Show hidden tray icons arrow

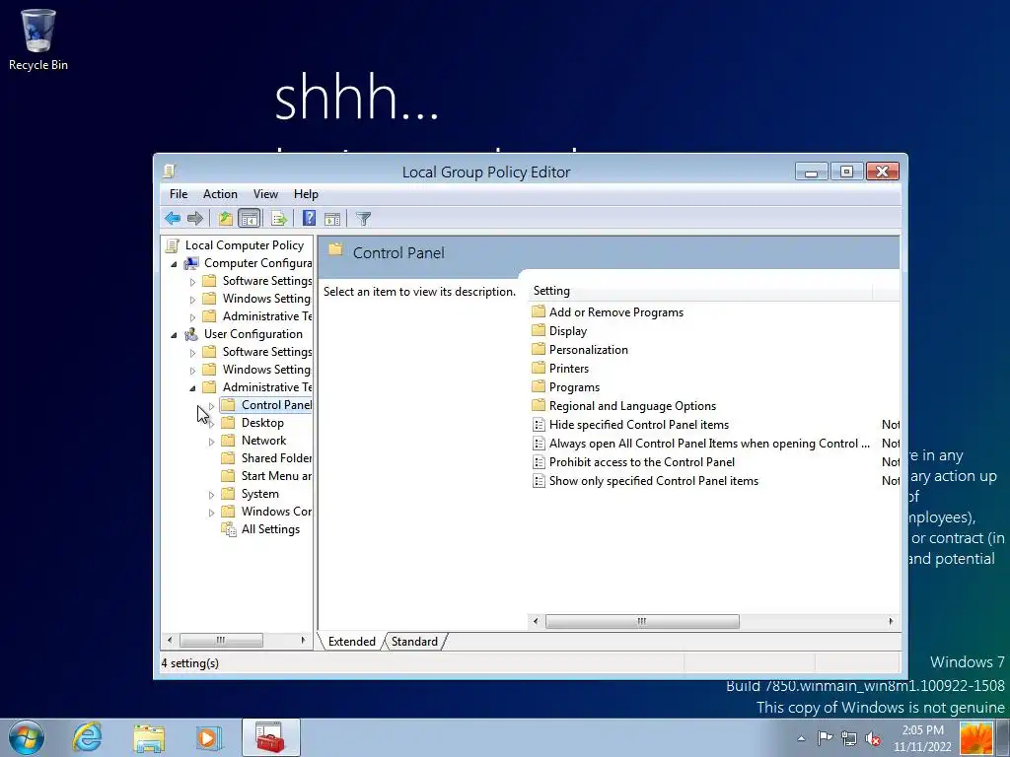pos(801,738)
